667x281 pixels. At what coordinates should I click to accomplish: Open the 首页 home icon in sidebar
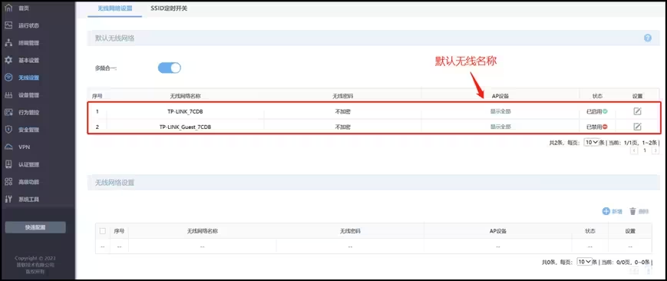(x=8, y=8)
